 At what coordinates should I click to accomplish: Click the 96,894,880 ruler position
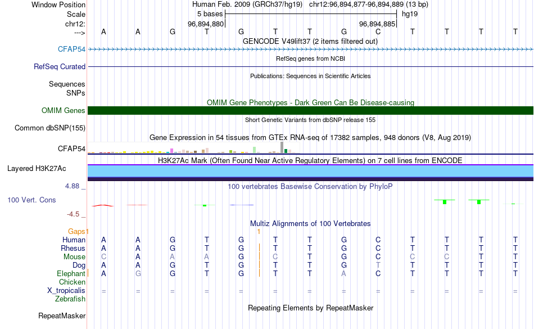pyautogui.click(x=206, y=24)
